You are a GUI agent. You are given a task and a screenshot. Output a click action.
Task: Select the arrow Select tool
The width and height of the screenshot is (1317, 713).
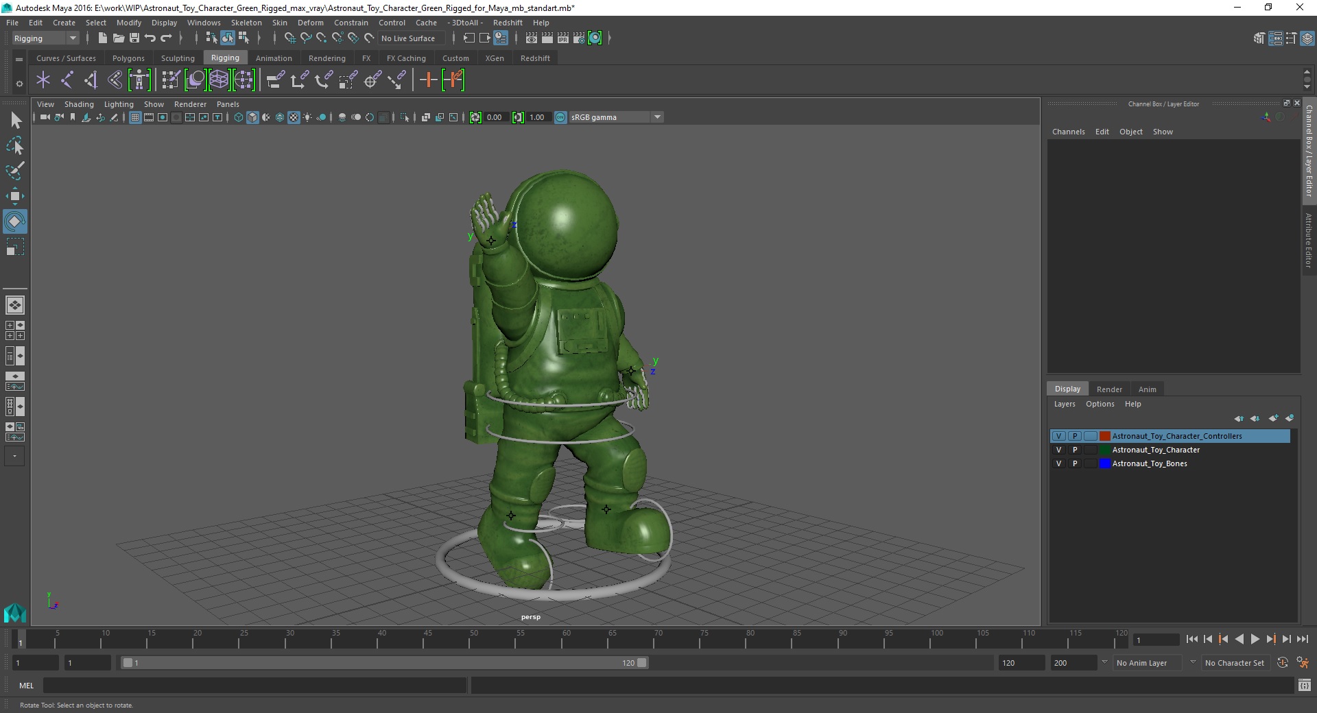click(15, 121)
